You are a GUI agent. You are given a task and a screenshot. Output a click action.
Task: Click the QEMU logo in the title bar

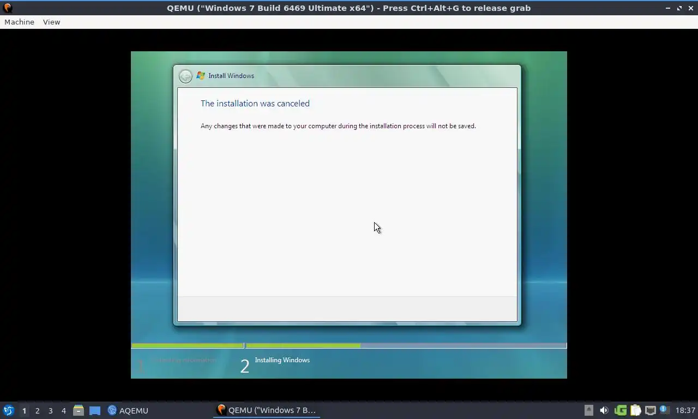pyautogui.click(x=8, y=8)
